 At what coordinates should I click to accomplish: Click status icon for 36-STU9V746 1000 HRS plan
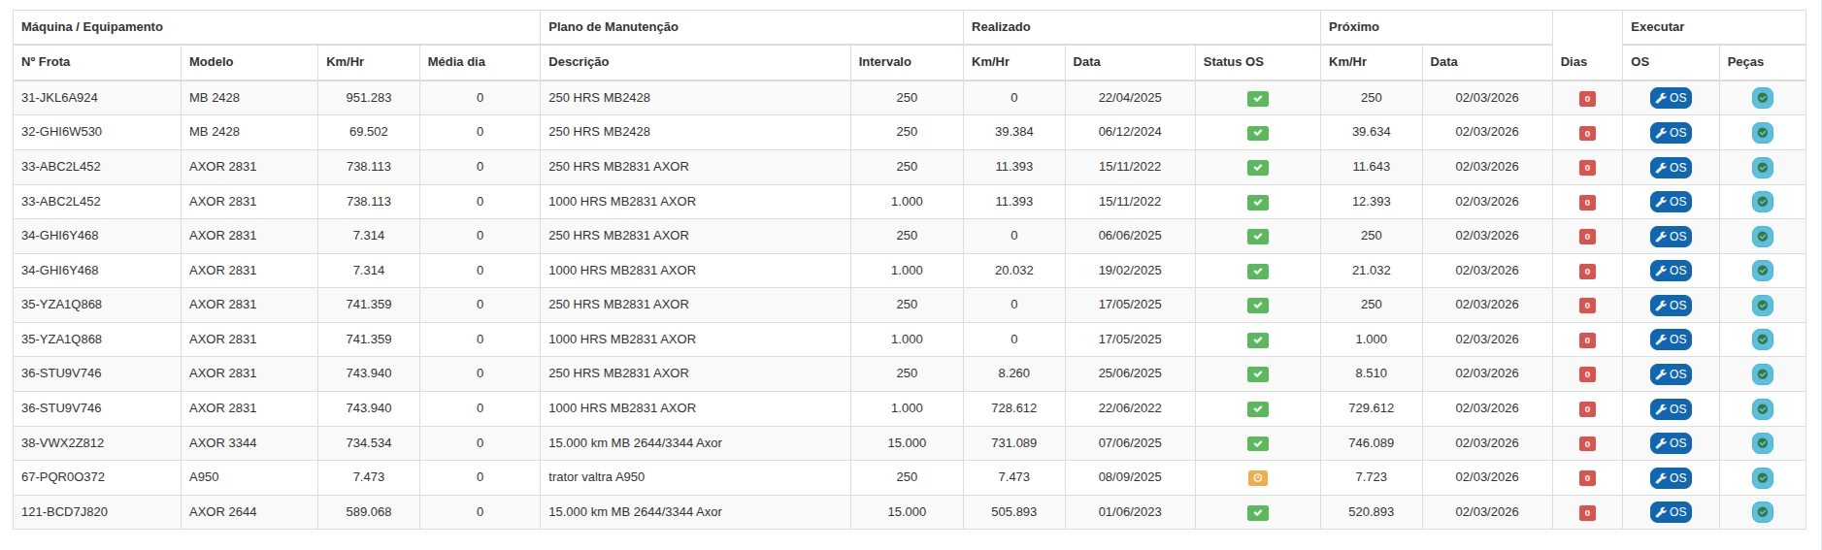point(1257,409)
